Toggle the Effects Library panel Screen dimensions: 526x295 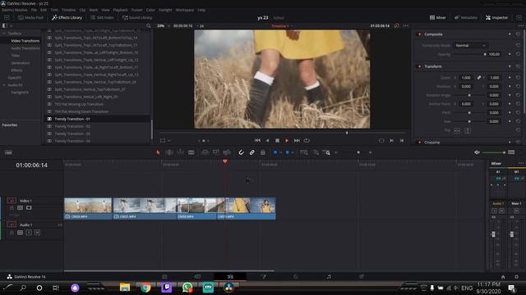[67, 17]
